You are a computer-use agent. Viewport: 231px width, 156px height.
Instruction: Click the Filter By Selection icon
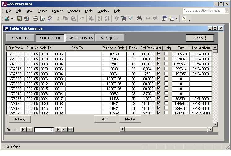tap(116, 19)
